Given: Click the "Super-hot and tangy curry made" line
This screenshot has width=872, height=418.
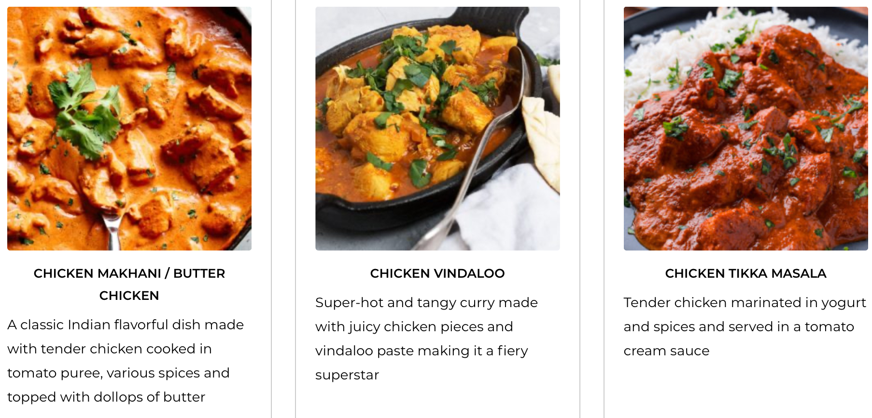Looking at the screenshot, I should pos(426,302).
